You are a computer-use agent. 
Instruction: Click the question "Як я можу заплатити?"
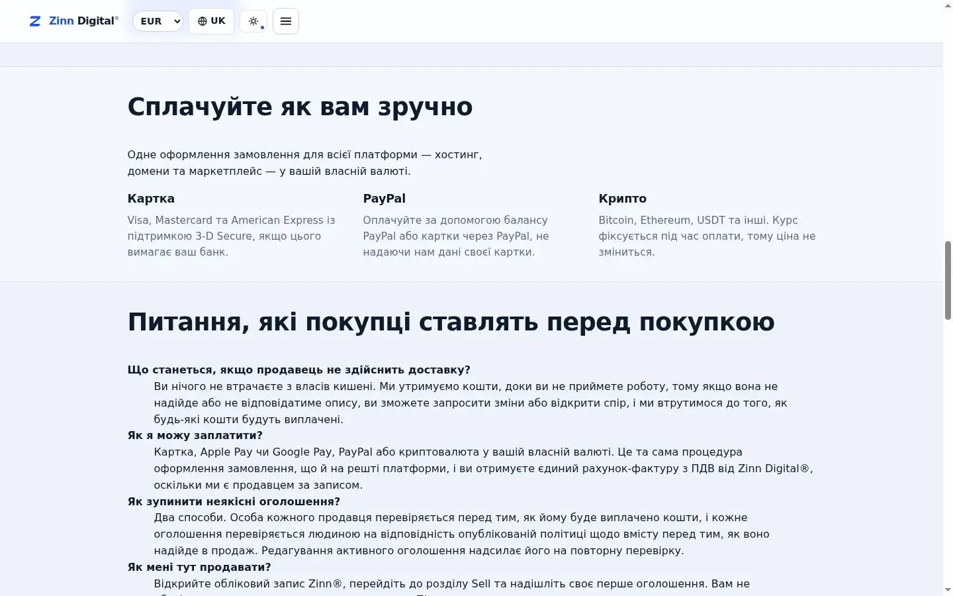195,436
